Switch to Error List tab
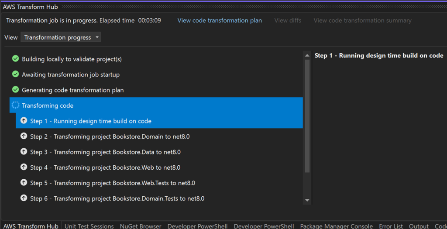Screen dimensions: 447x229 [x=391, y=226]
